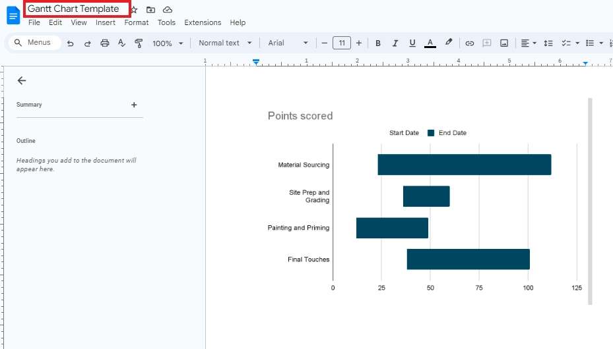The image size is (613, 349).
Task: Insert an image from toolbar
Action: 504,43
